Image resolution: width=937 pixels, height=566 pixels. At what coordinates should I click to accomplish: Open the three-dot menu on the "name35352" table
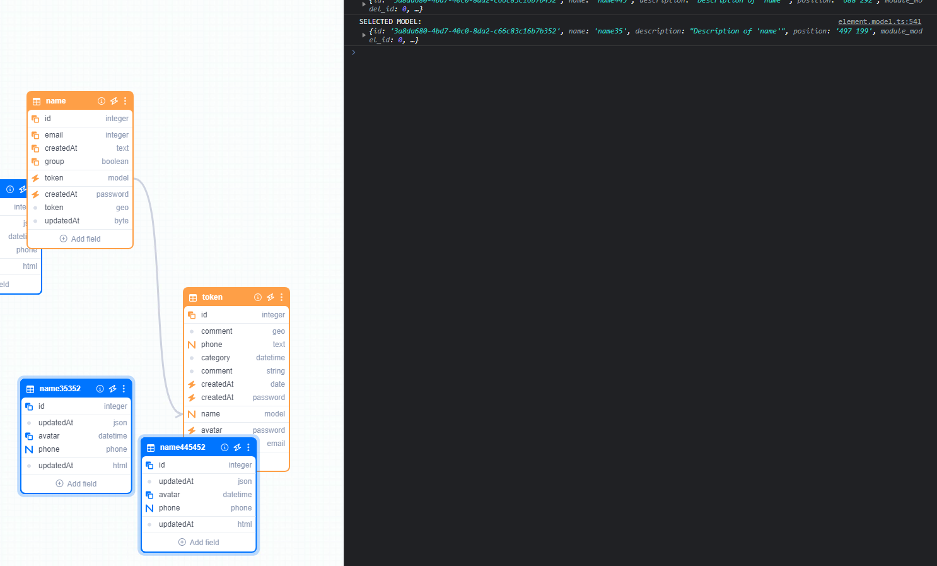tap(124, 389)
